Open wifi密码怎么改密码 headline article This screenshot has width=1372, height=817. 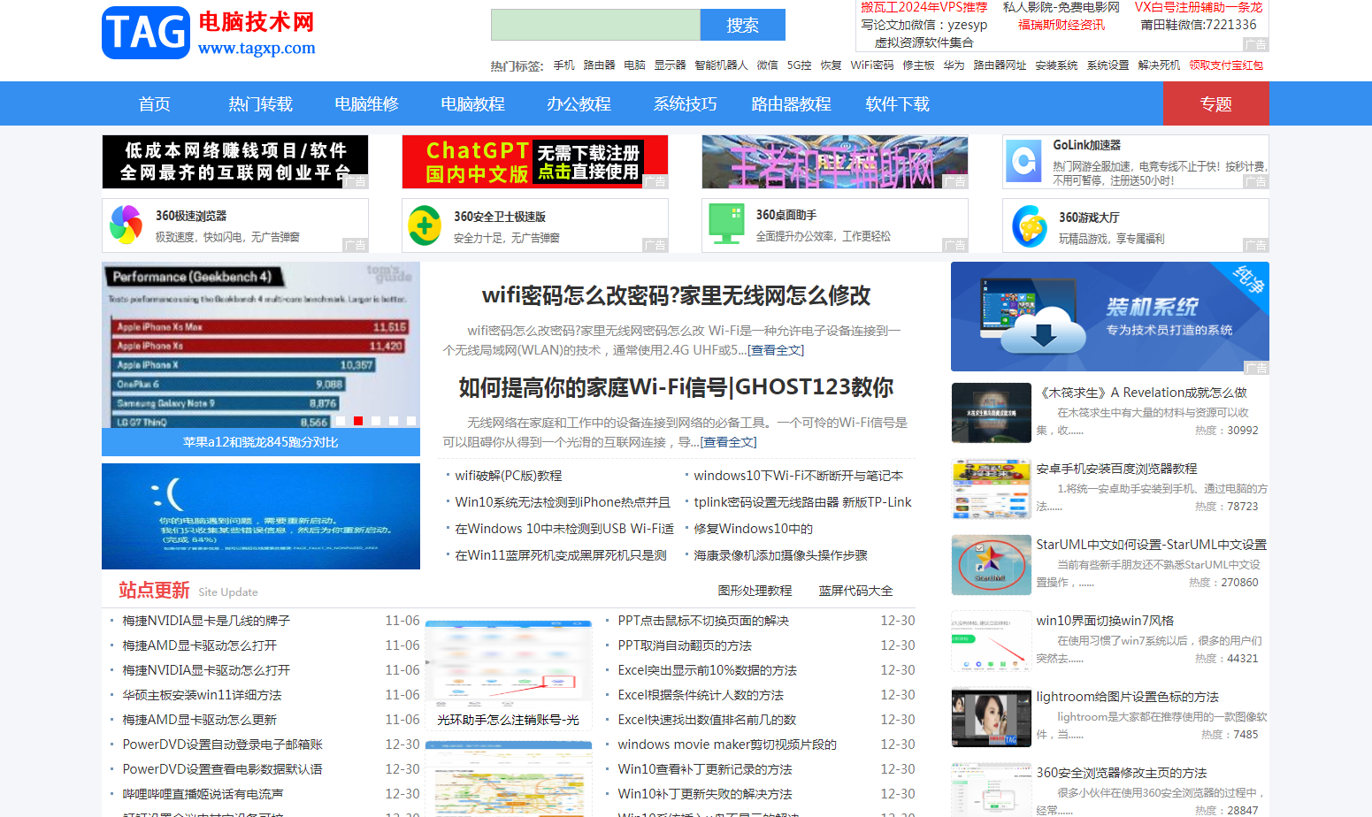pos(677,295)
